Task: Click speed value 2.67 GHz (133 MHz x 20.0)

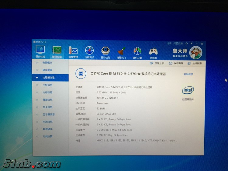Action: 111,92
